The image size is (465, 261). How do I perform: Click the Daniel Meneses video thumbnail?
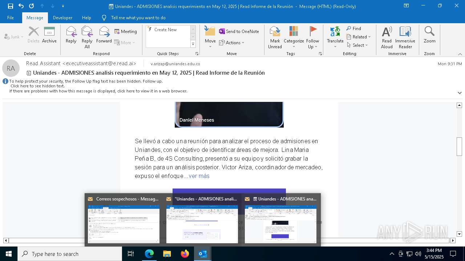(229, 115)
